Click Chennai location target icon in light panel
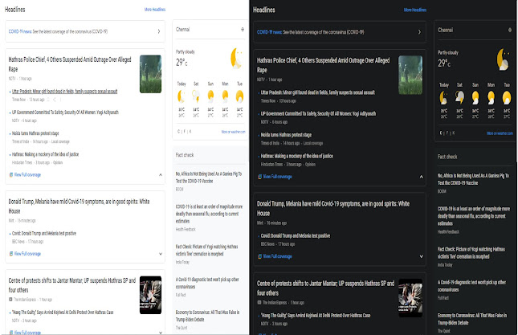Screen dimensions: 518x335 (243, 30)
